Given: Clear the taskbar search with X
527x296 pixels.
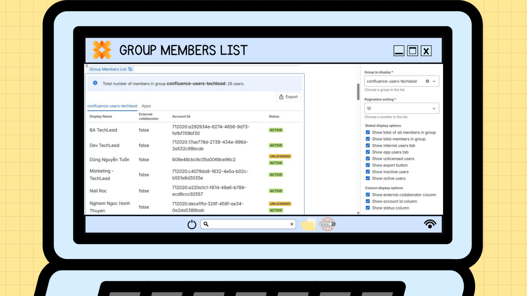Looking at the screenshot, I should [x=292, y=224].
